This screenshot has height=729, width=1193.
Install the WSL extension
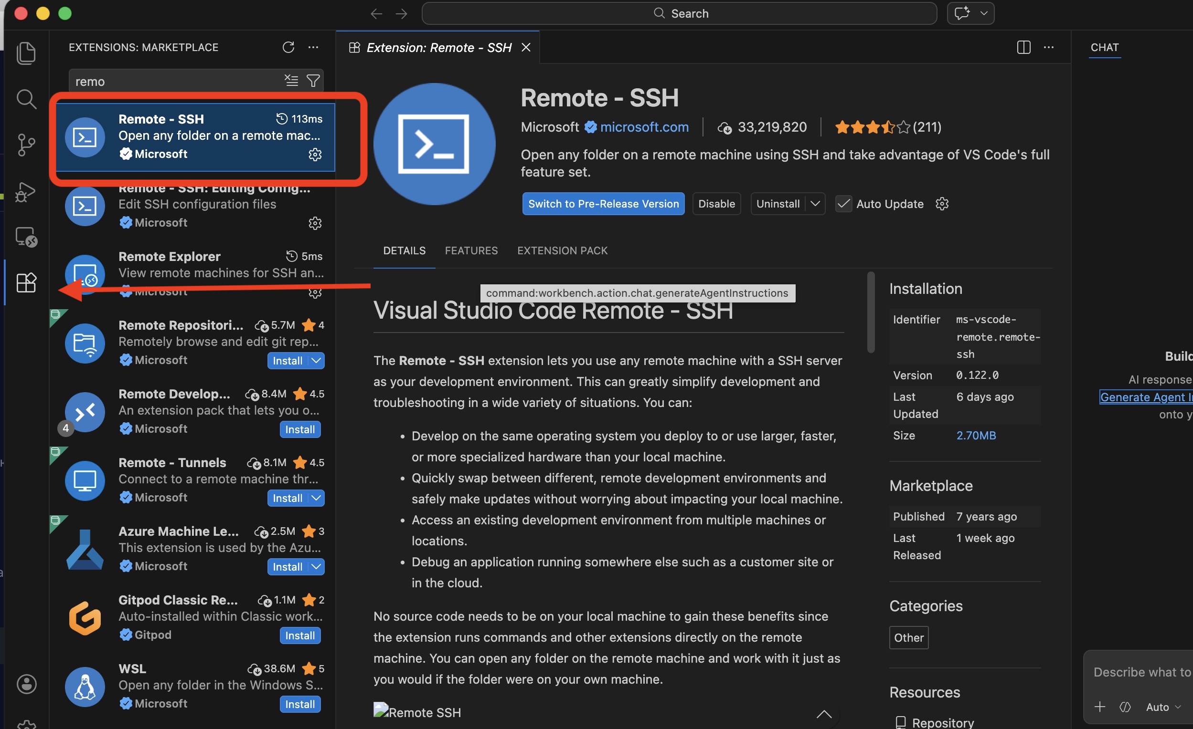point(300,704)
